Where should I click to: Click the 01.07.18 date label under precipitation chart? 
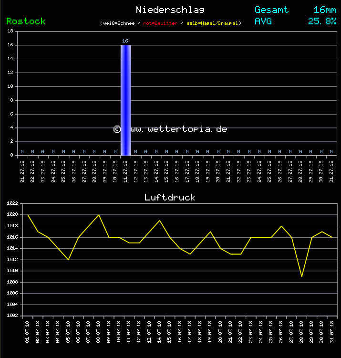22,170
